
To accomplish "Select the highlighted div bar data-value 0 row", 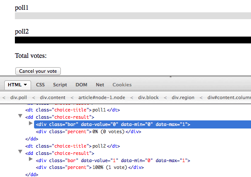I will tap(143, 125).
